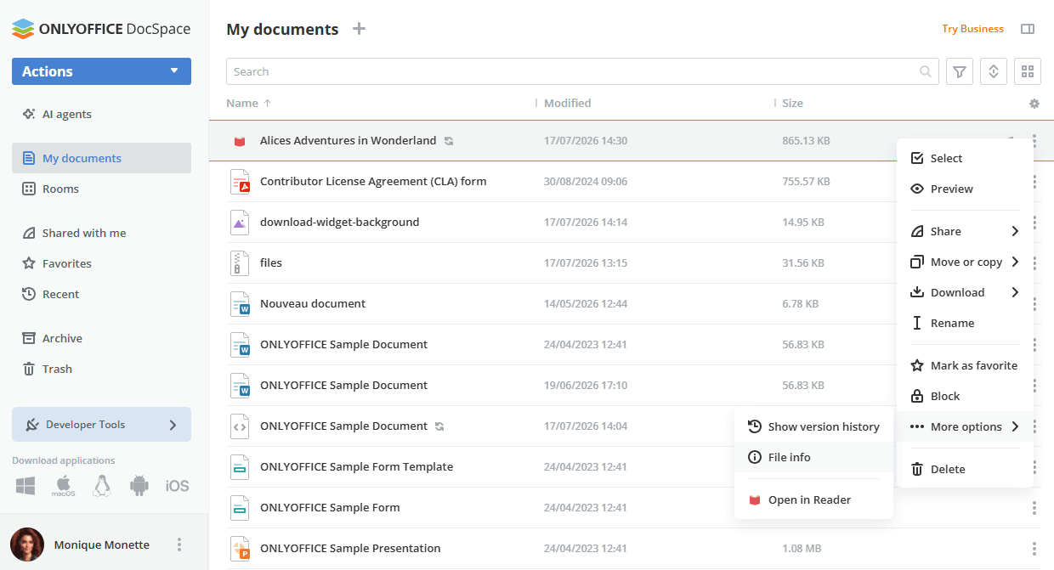
Task: Click the Nouveau document Word icon
Action: click(x=241, y=304)
